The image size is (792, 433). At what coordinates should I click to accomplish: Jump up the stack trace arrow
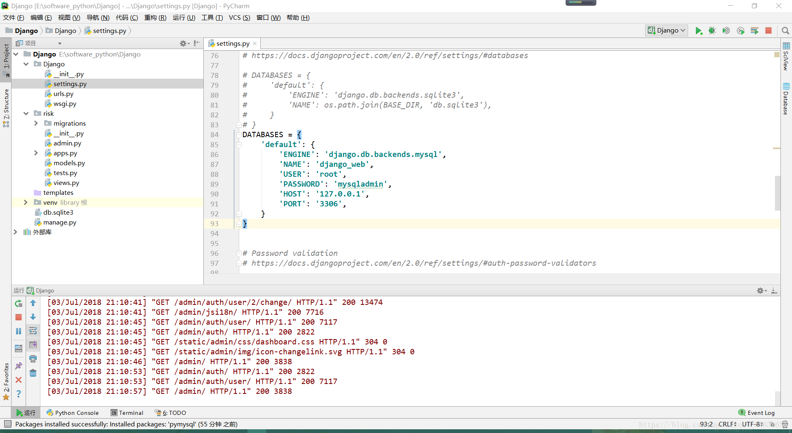click(x=33, y=303)
